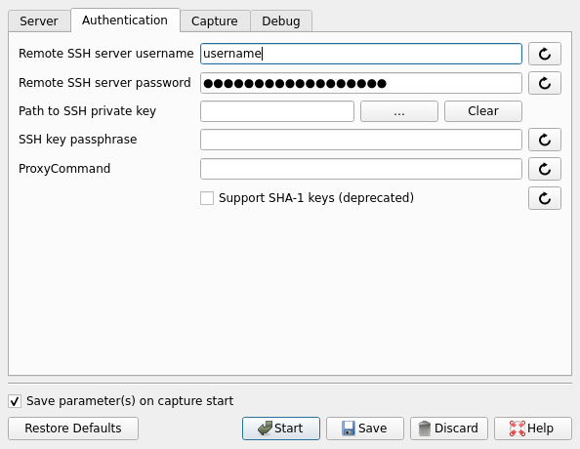Open the Capture tab
This screenshot has width=580, height=449.
[x=215, y=21]
